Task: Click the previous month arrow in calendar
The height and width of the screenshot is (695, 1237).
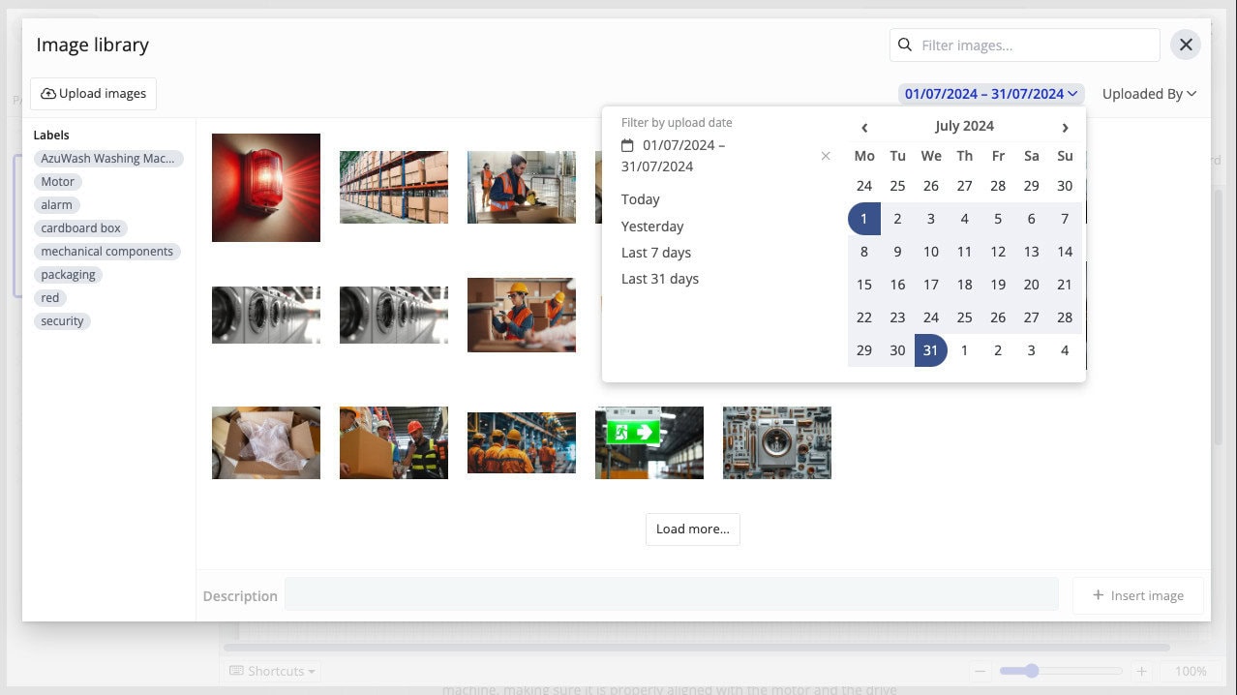Action: (x=864, y=127)
